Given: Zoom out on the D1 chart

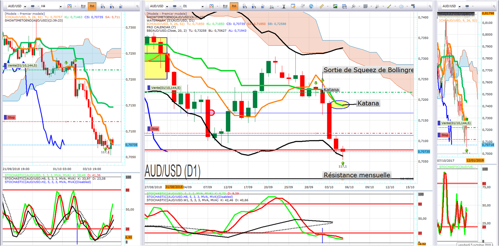Looking at the screenshot, I should tap(254, 6).
